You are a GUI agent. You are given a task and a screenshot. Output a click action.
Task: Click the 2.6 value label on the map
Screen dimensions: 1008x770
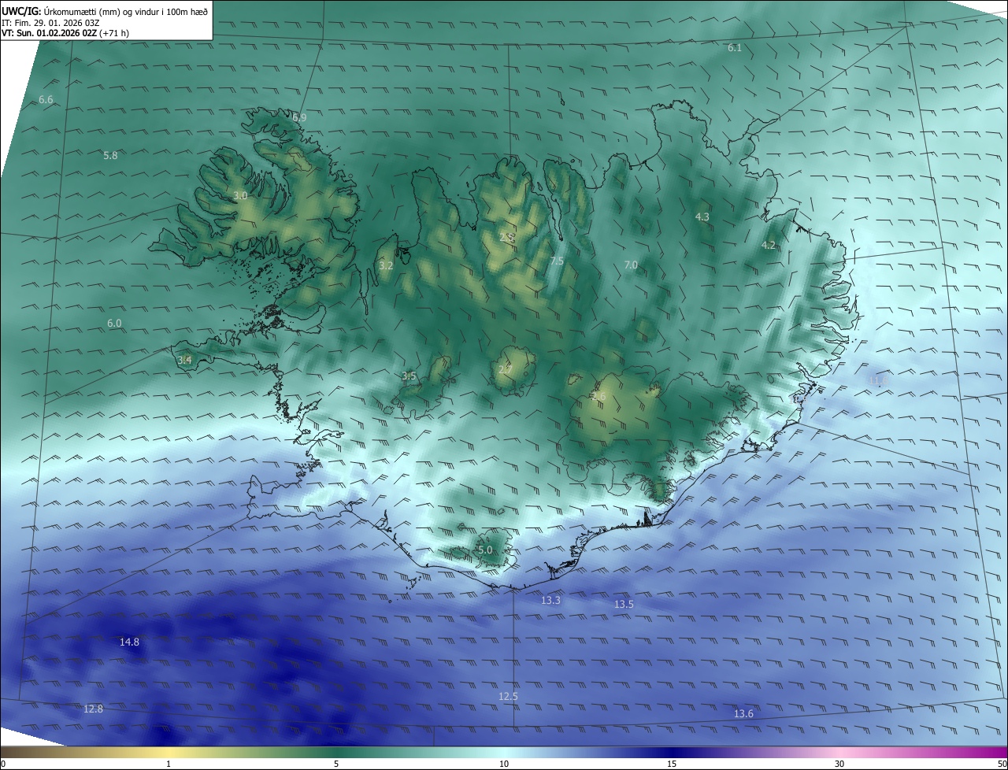pyautogui.click(x=598, y=396)
